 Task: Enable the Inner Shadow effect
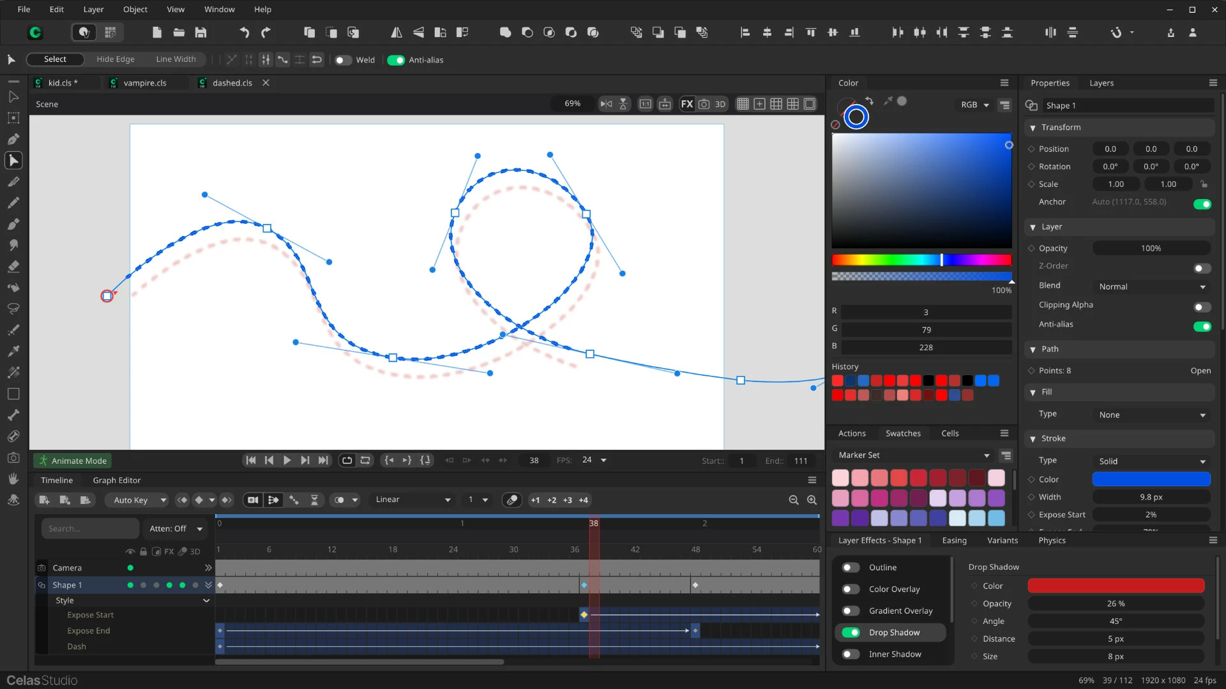pyautogui.click(x=851, y=655)
